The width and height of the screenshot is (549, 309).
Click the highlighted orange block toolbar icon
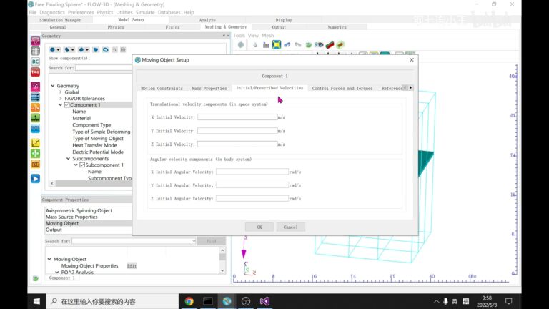[x=340, y=45]
